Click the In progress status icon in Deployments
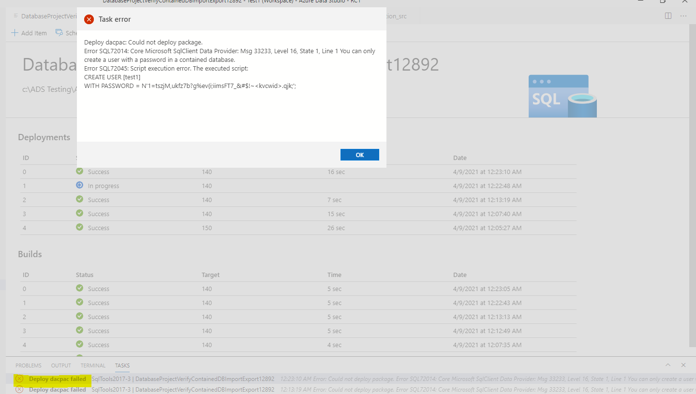 (x=80, y=185)
